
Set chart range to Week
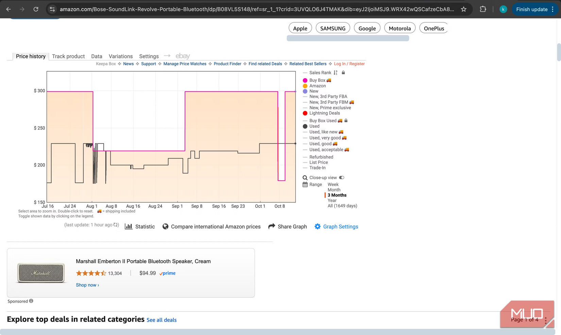(x=333, y=185)
